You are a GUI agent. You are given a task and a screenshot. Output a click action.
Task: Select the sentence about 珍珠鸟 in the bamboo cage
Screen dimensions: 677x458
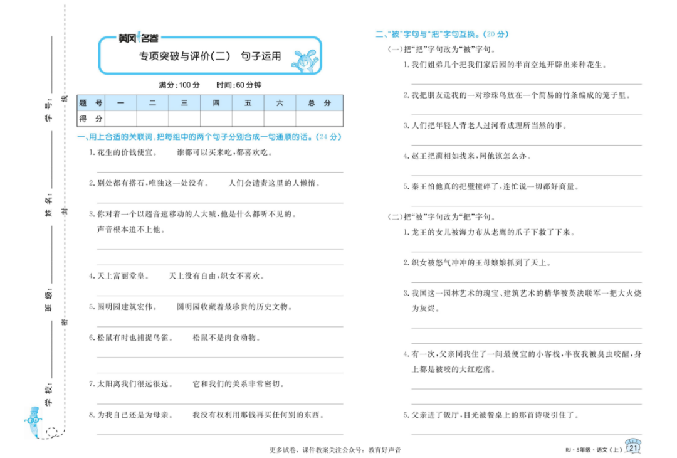click(x=522, y=95)
